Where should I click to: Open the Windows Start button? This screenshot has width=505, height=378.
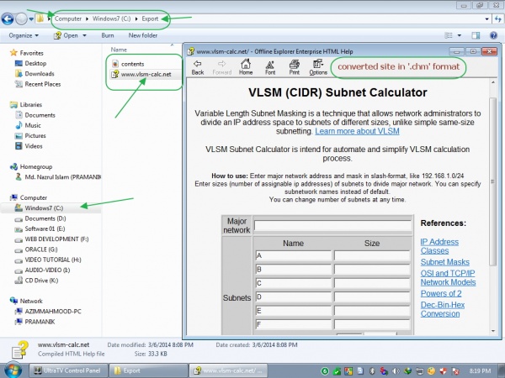click(13, 370)
